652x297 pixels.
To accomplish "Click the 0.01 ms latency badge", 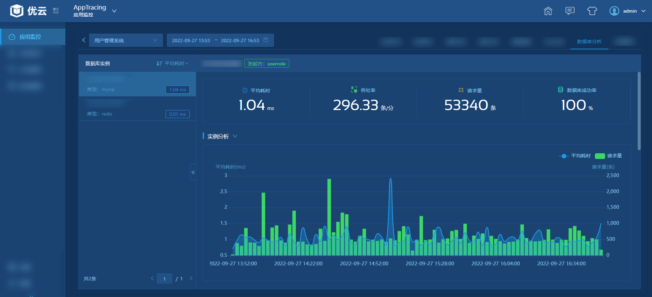I will pyautogui.click(x=177, y=114).
